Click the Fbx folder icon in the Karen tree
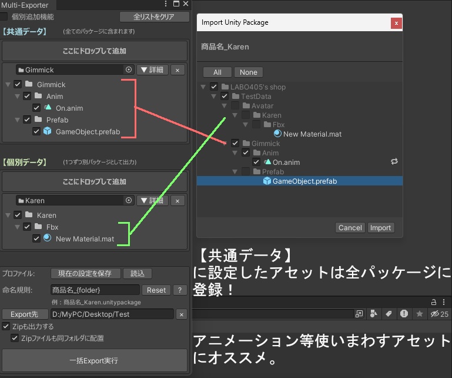This screenshot has height=378, width=452. [38, 227]
